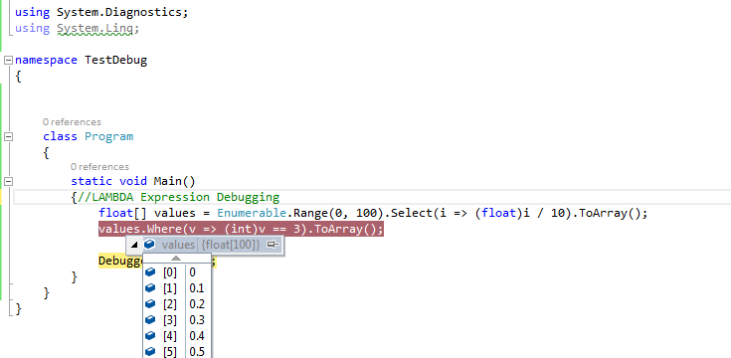
Task: Open '0 references' CodeLens above Main method
Action: 99,166
